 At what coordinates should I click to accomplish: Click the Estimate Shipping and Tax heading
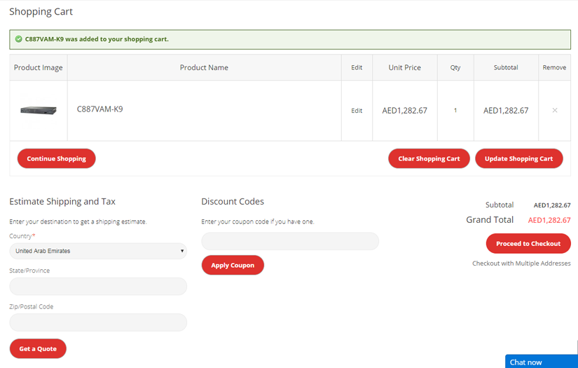tap(62, 202)
